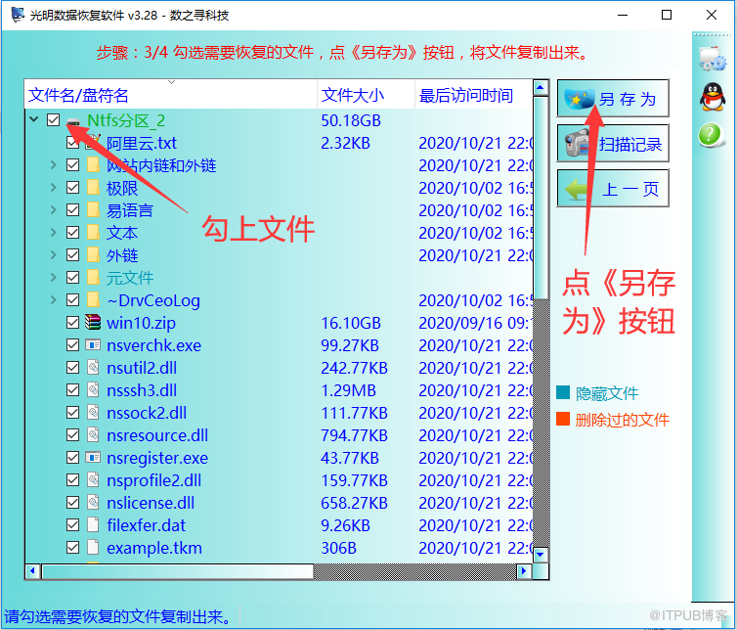The width and height of the screenshot is (737, 630).
Task: Click the 另存为 save as button
Action: coord(613,98)
